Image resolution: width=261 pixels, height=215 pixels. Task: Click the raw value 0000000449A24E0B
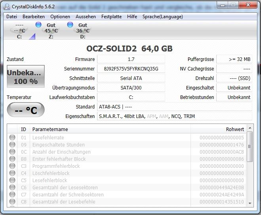coord(222,188)
